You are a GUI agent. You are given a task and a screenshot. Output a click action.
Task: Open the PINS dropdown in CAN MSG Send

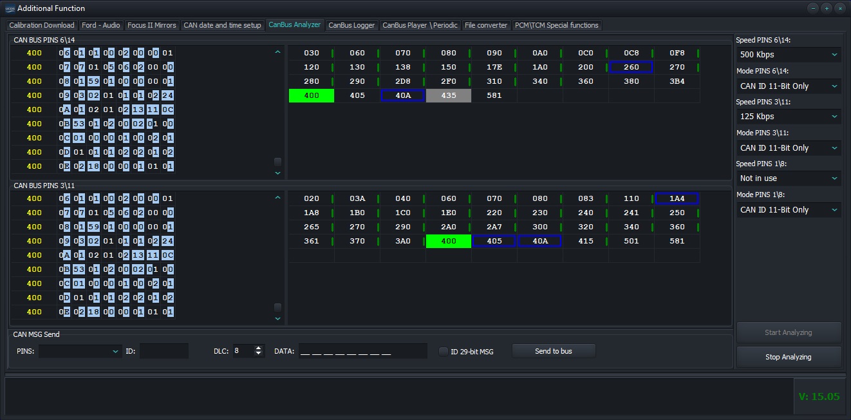pos(80,351)
